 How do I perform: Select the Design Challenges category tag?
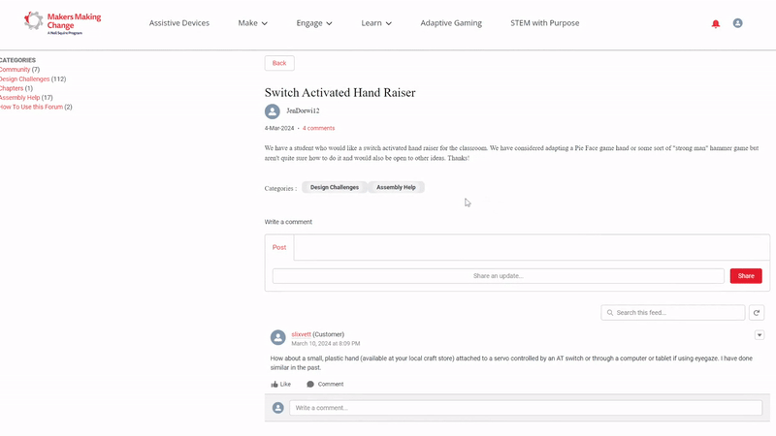pyautogui.click(x=335, y=187)
